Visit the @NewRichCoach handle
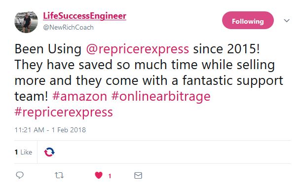 [x=69, y=27]
